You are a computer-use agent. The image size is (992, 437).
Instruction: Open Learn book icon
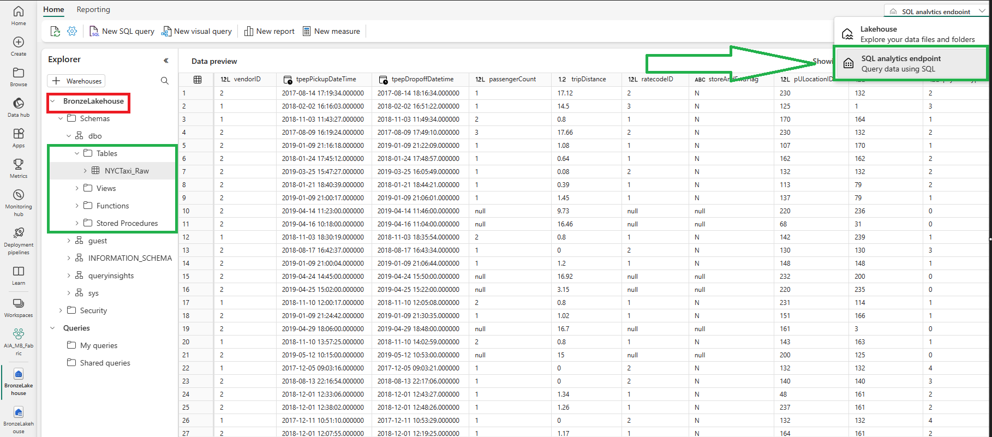tap(18, 271)
